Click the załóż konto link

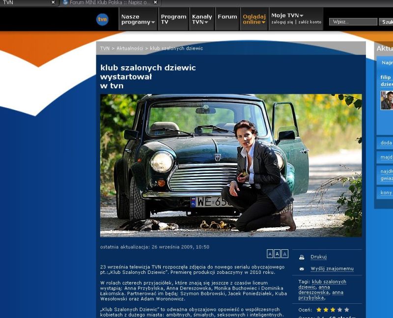tap(310, 22)
